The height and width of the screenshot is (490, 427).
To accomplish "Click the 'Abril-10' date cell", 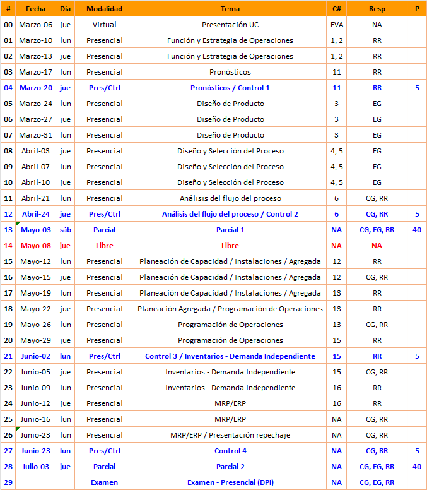I will 35,182.
